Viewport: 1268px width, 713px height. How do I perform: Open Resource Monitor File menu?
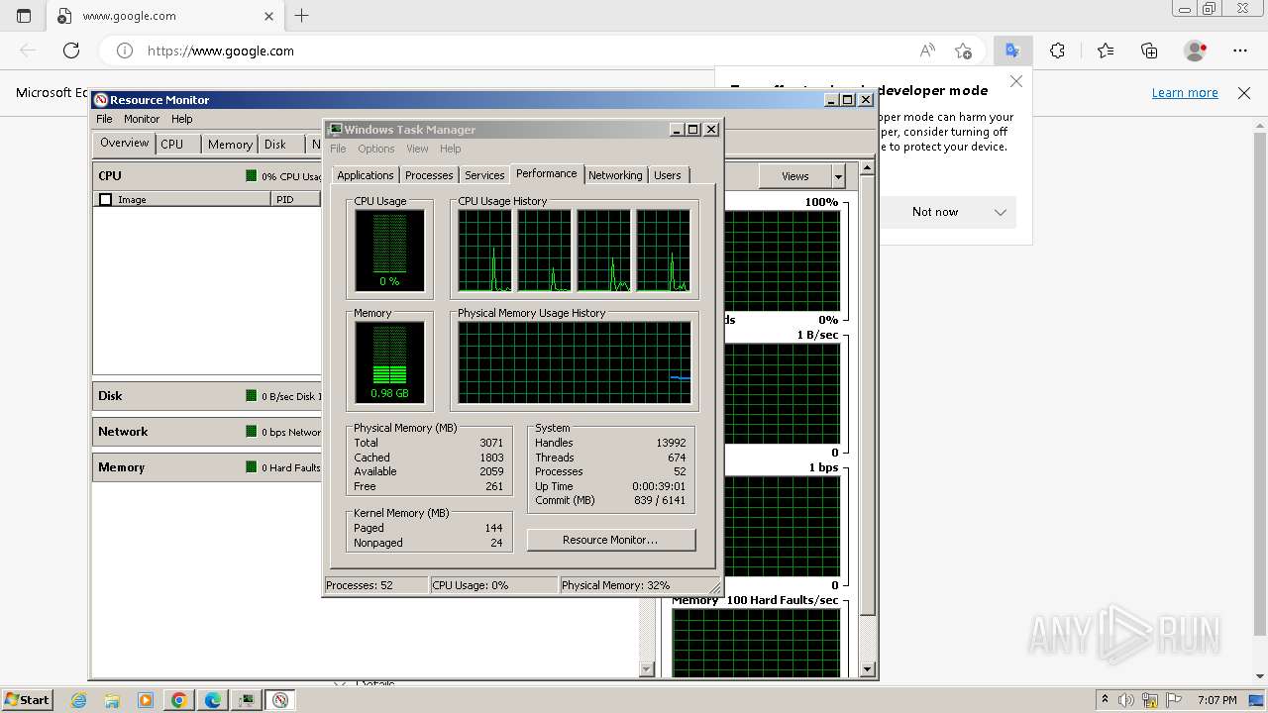click(104, 119)
